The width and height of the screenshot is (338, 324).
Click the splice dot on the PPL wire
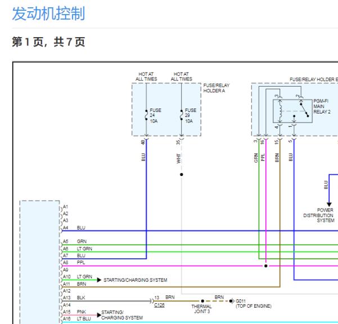(x=266, y=266)
